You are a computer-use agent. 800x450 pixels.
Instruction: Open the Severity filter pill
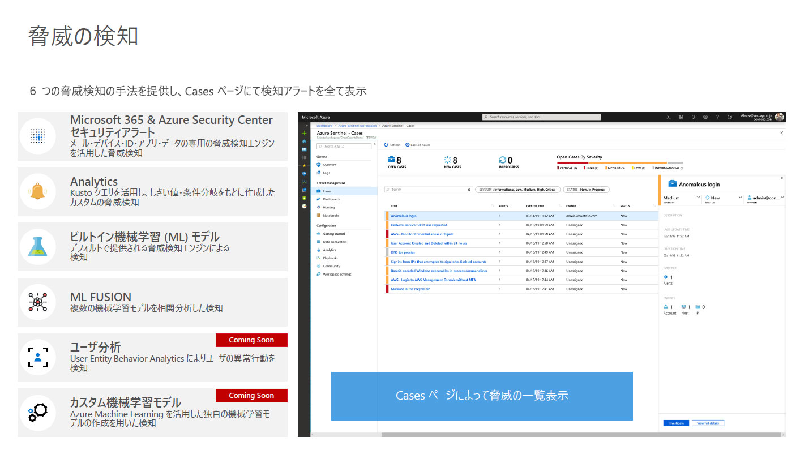tap(517, 190)
